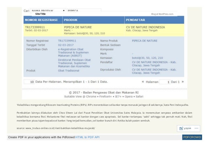This screenshot has height=148, width=209.
Task: Open the HTML to PDF API link
Action: click(x=87, y=137)
